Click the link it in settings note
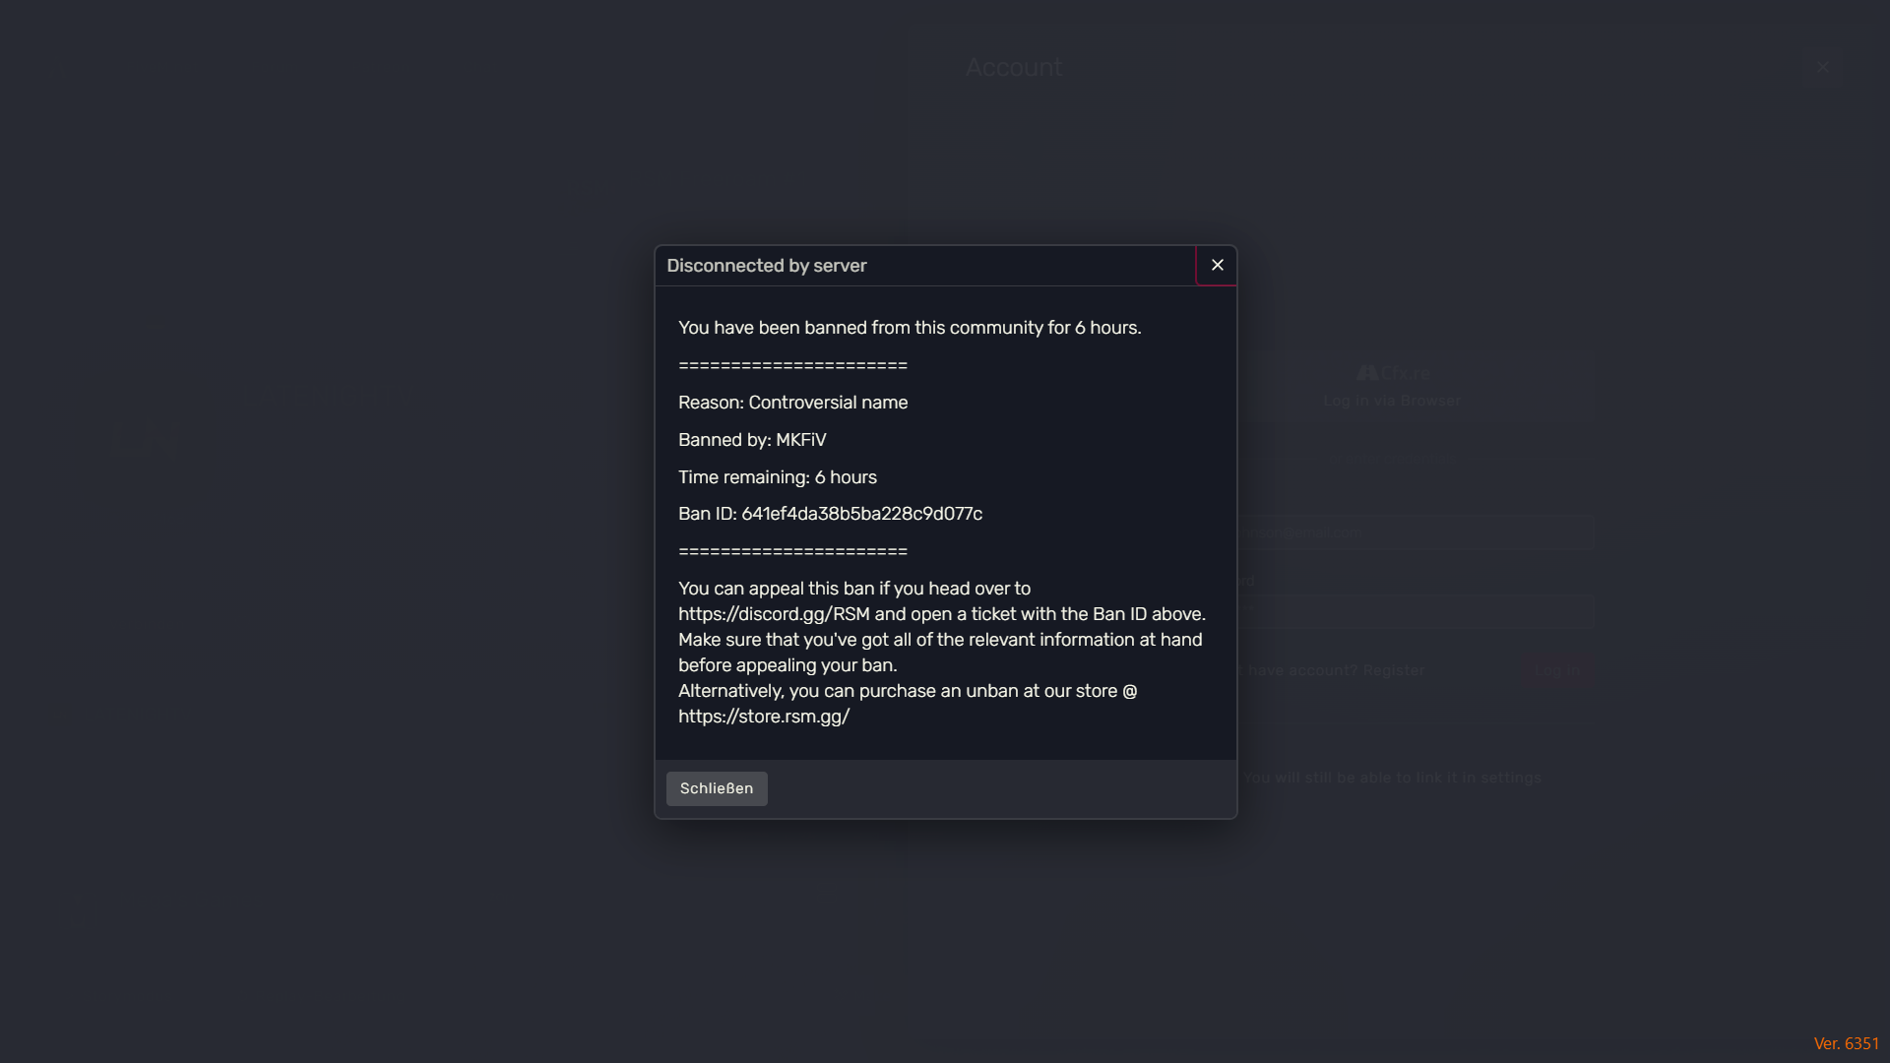This screenshot has height=1063, width=1890. point(1392,778)
